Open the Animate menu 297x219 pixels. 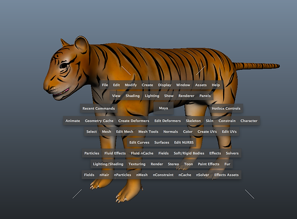pyautogui.click(x=73, y=121)
